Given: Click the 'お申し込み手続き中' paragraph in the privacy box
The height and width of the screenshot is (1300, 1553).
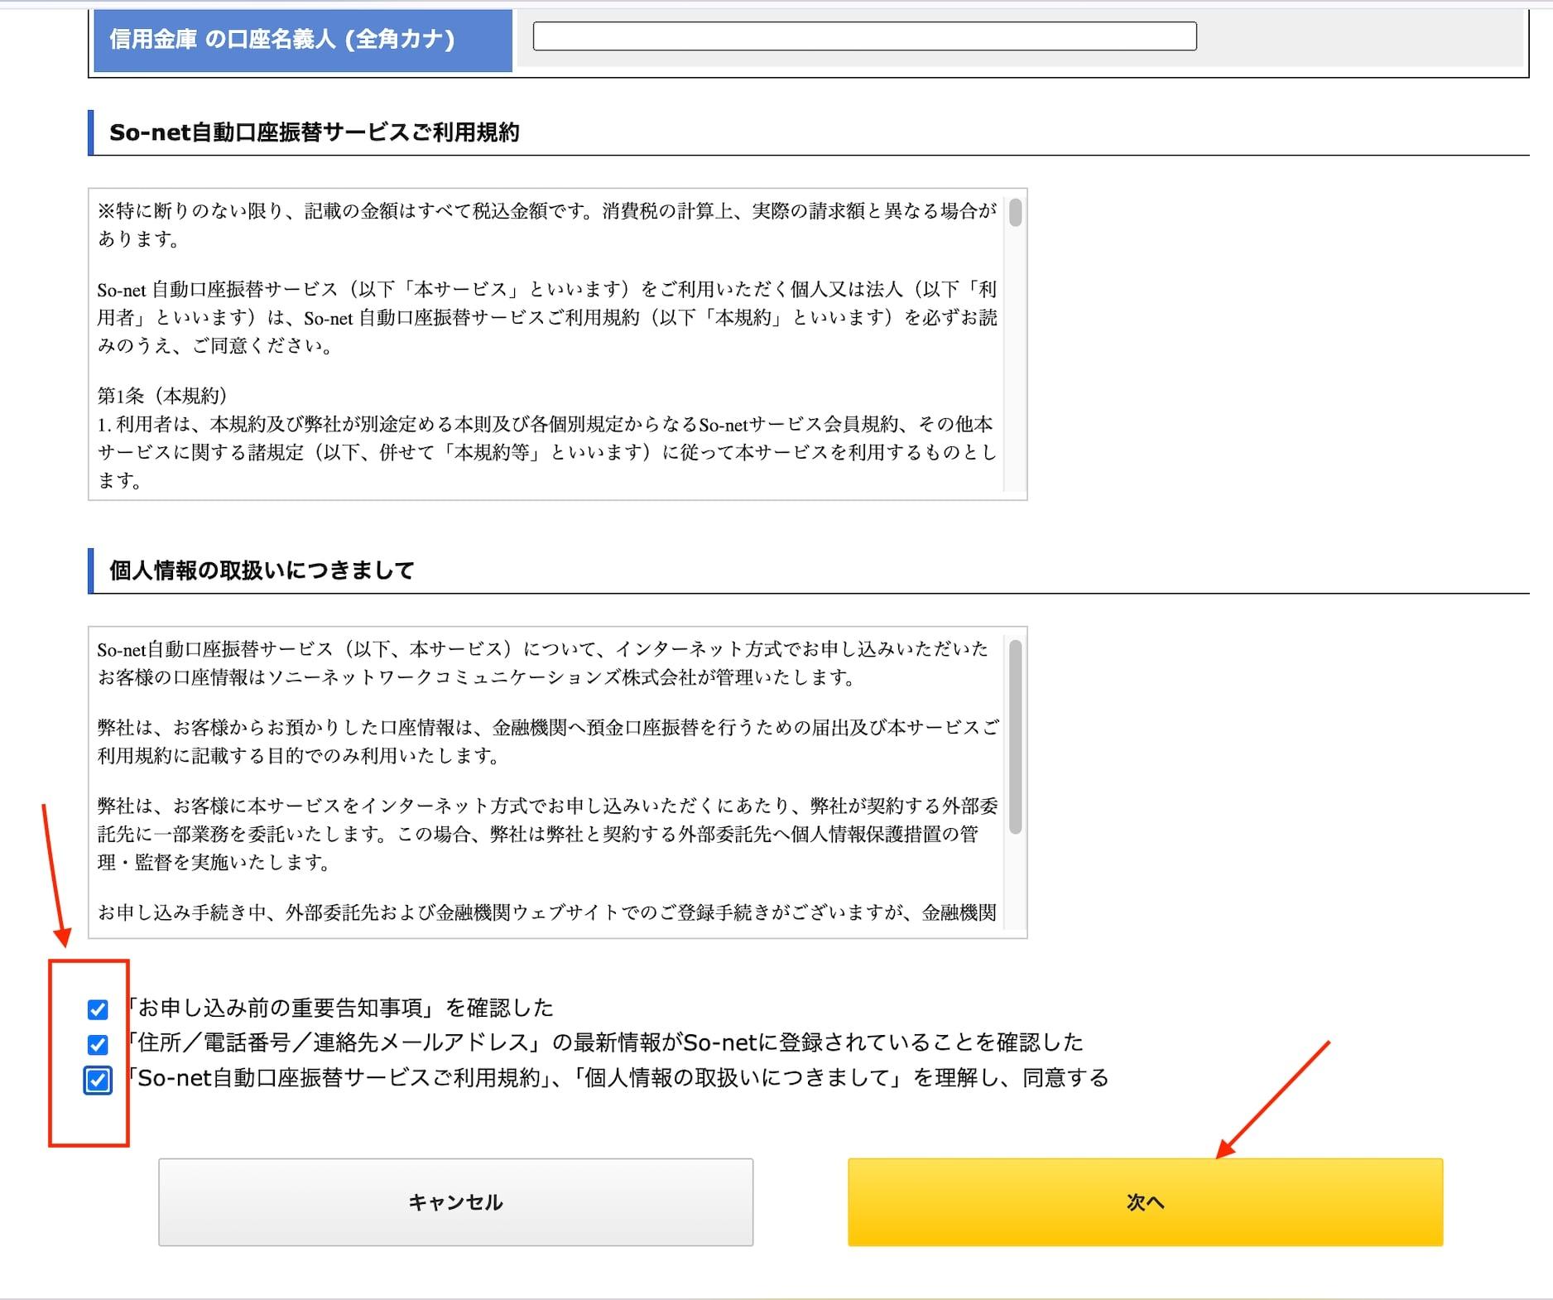Looking at the screenshot, I should coord(546,912).
